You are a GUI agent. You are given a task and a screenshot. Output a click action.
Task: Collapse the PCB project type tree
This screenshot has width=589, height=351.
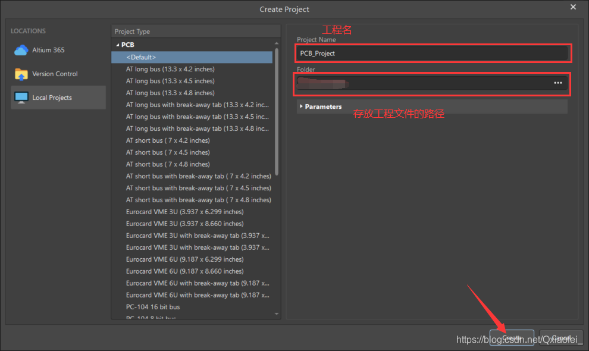118,45
